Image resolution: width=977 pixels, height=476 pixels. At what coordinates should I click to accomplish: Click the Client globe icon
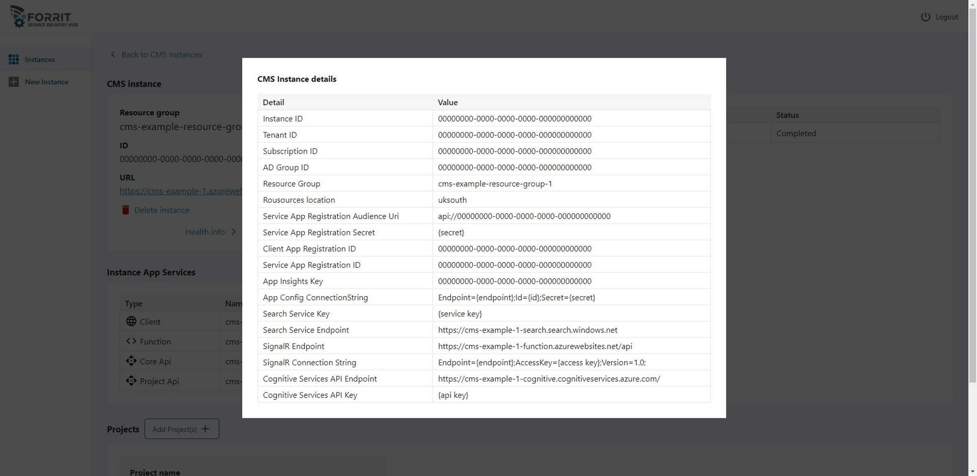point(131,321)
